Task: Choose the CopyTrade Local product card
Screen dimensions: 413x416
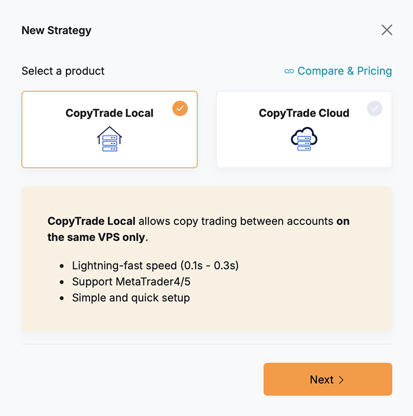Action: point(110,130)
